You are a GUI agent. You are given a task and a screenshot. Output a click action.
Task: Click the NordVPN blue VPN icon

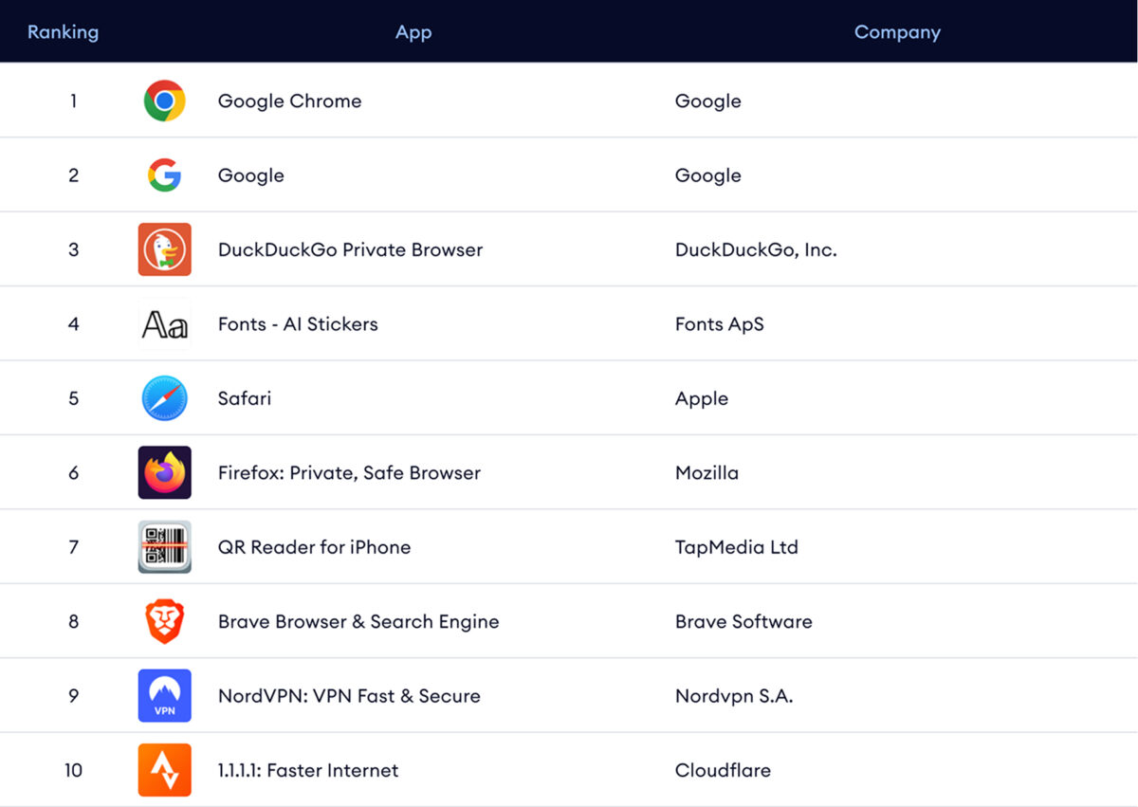164,696
